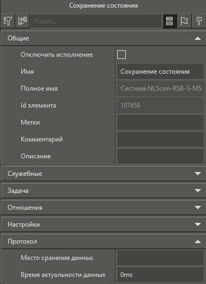Viewport: 206px width, 284px height.
Task: Edit Время актуальности данных 0ms value
Action: click(160, 275)
